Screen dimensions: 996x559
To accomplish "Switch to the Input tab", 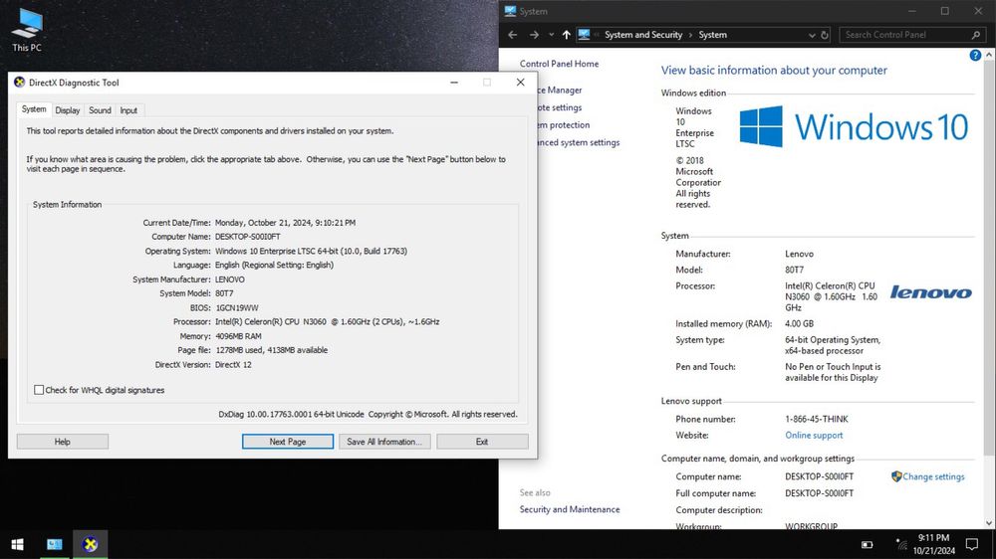I will pos(128,110).
